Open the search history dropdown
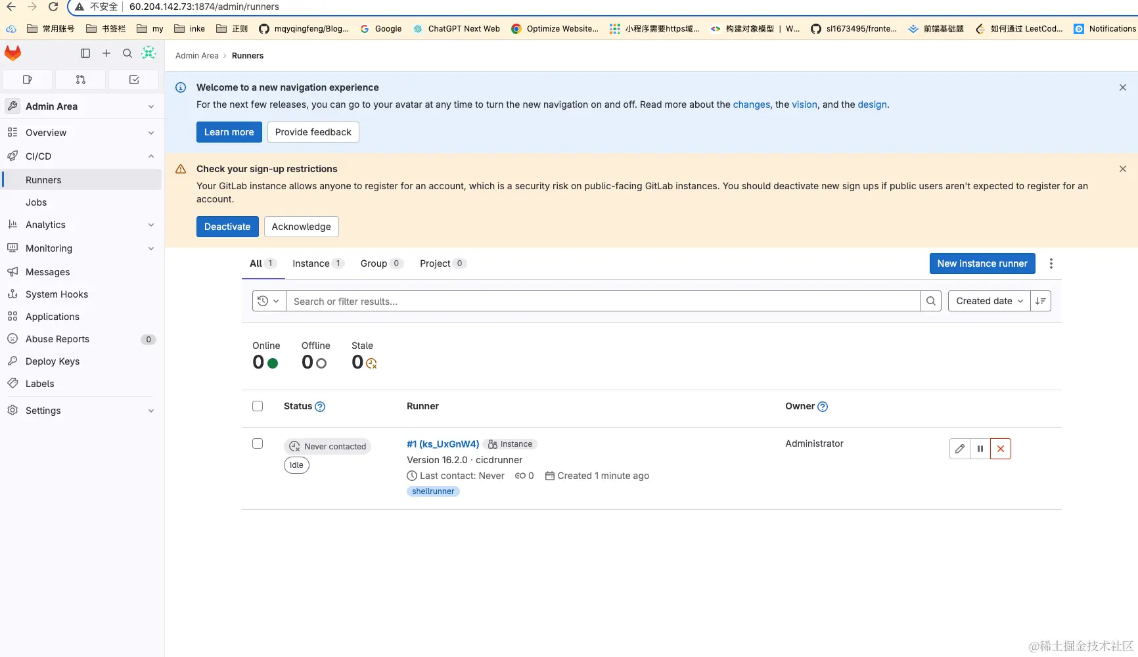Image resolution: width=1138 pixels, height=657 pixels. (269, 301)
